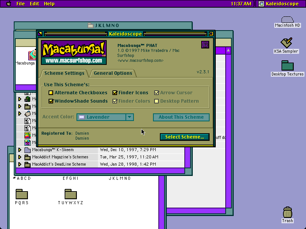Image resolution: width=306 pixels, height=229 pixels.
Task: Click the Macabunga icon in the JKLMNO window
Action: click(33, 55)
